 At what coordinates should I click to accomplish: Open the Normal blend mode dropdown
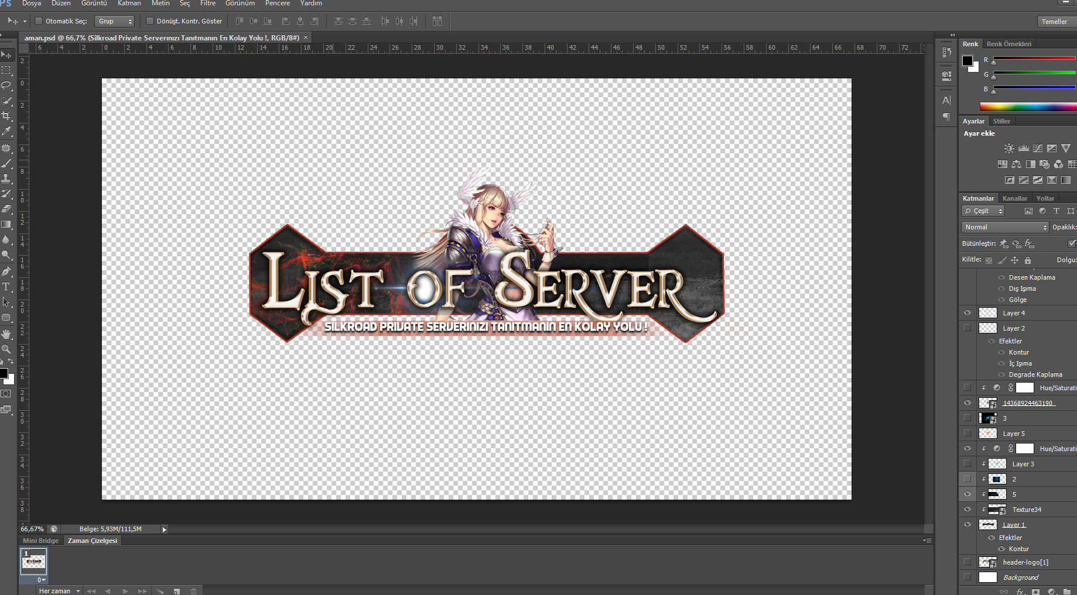[1005, 227]
